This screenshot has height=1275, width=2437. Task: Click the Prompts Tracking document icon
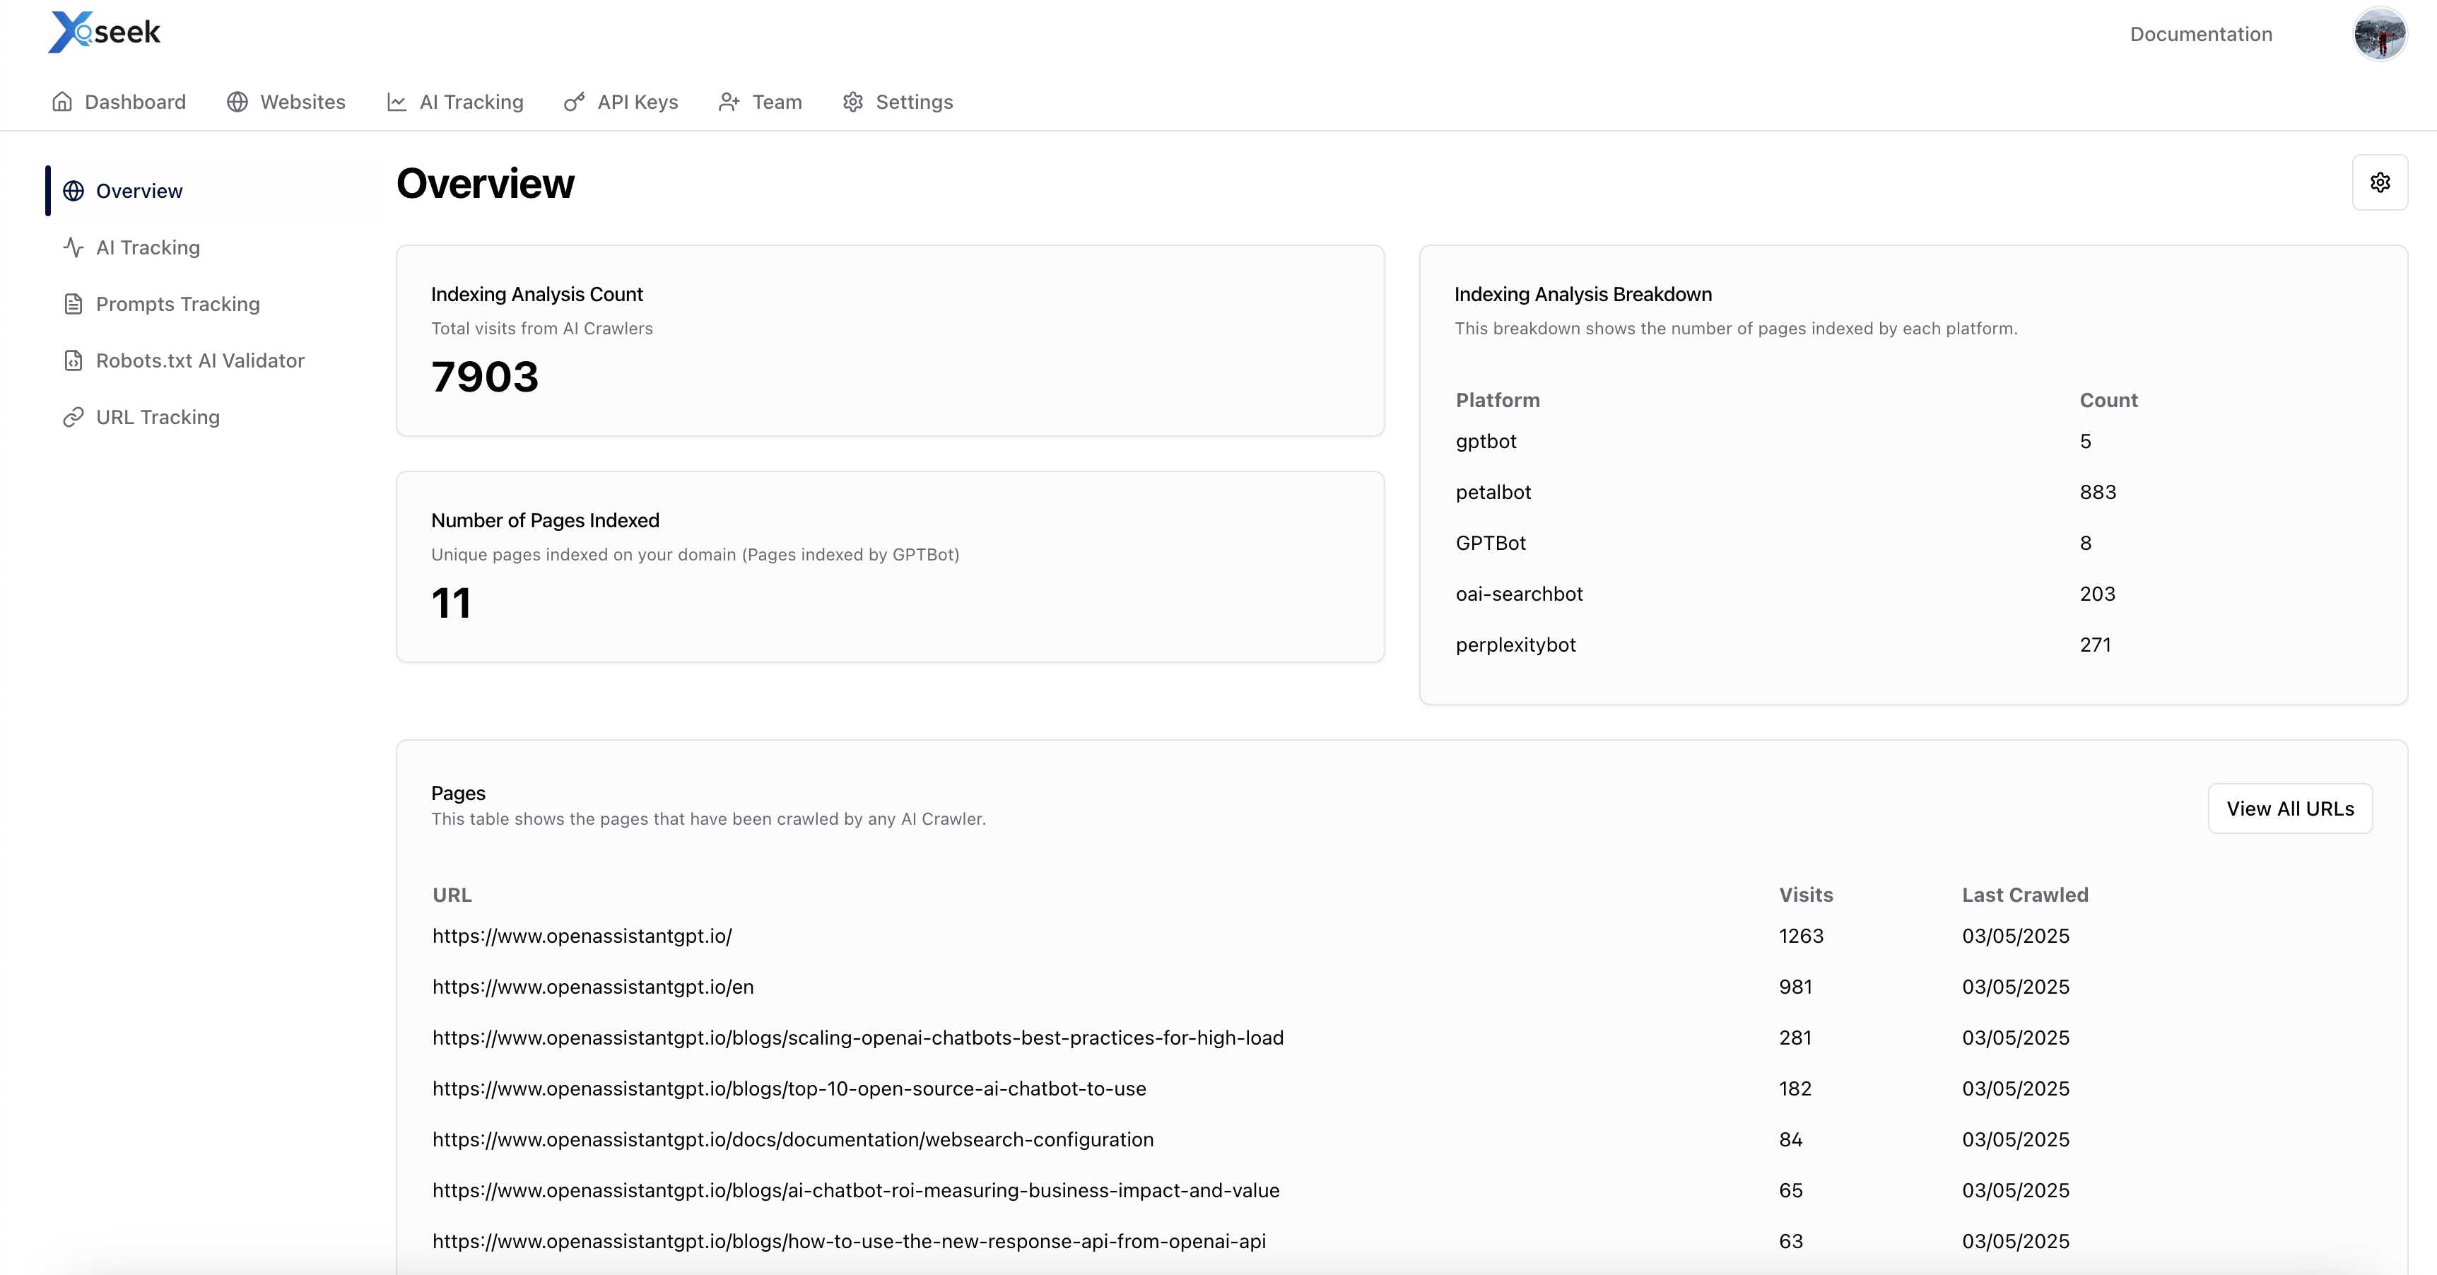(x=74, y=305)
